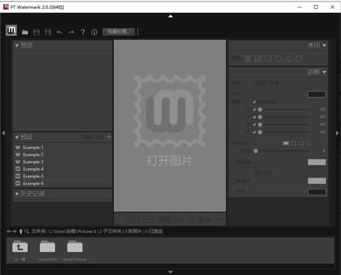Screen dimensions: 341x275
Task: Click the PT Watermark stamp logo icon
Action: [x=11, y=31]
